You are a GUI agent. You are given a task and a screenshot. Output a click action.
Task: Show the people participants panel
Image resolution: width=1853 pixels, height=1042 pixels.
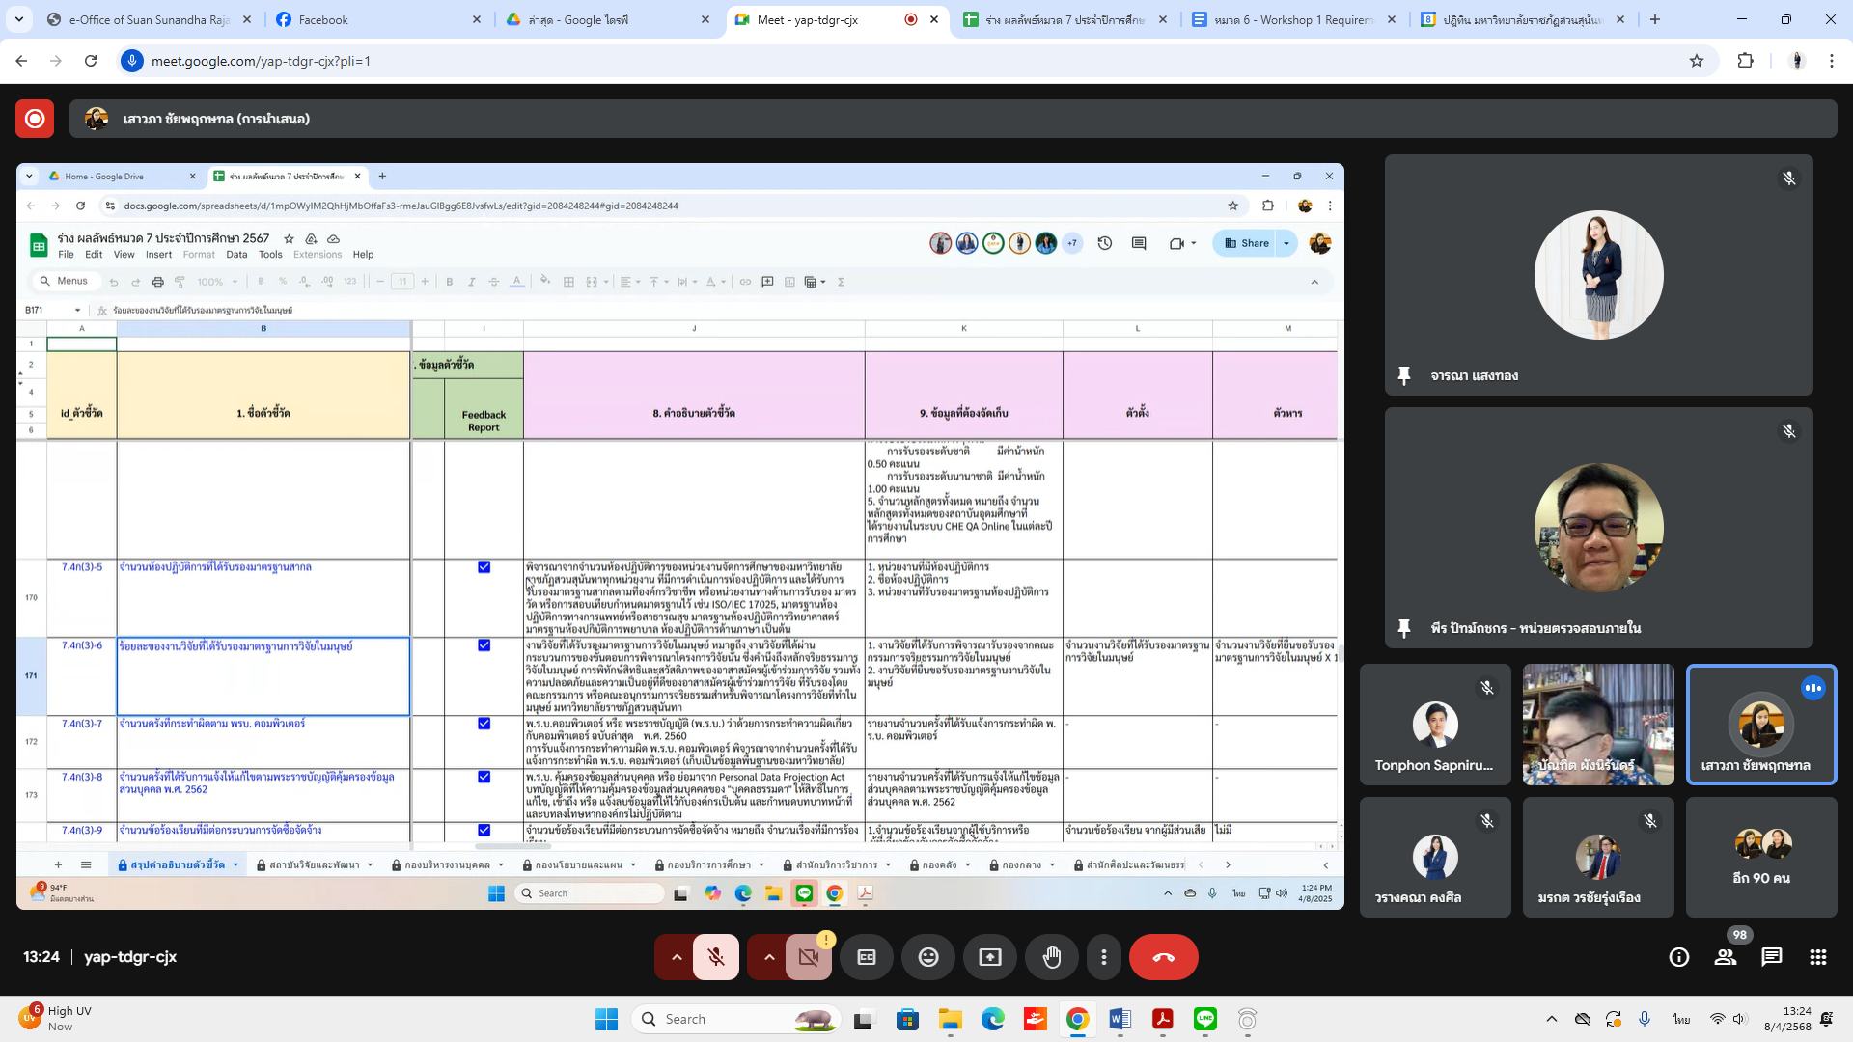tap(1726, 957)
